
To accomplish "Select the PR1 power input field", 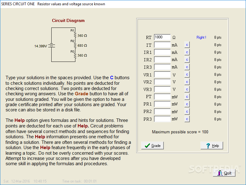I will [162, 104].
